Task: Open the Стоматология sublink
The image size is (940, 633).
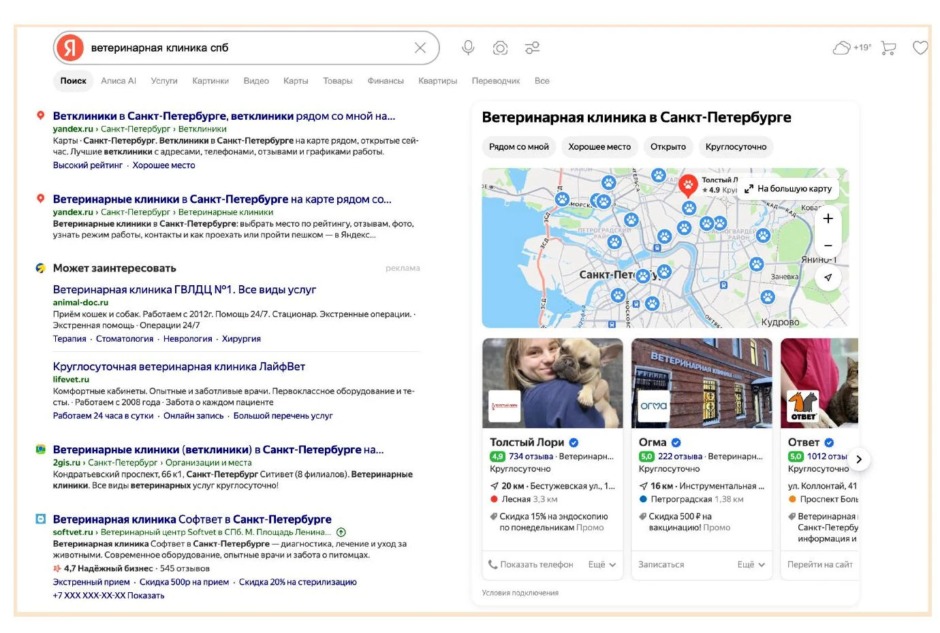Action: click(x=125, y=339)
